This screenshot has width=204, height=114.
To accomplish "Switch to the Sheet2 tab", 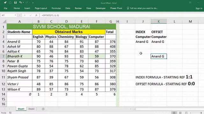I will click(x=32, y=109).
